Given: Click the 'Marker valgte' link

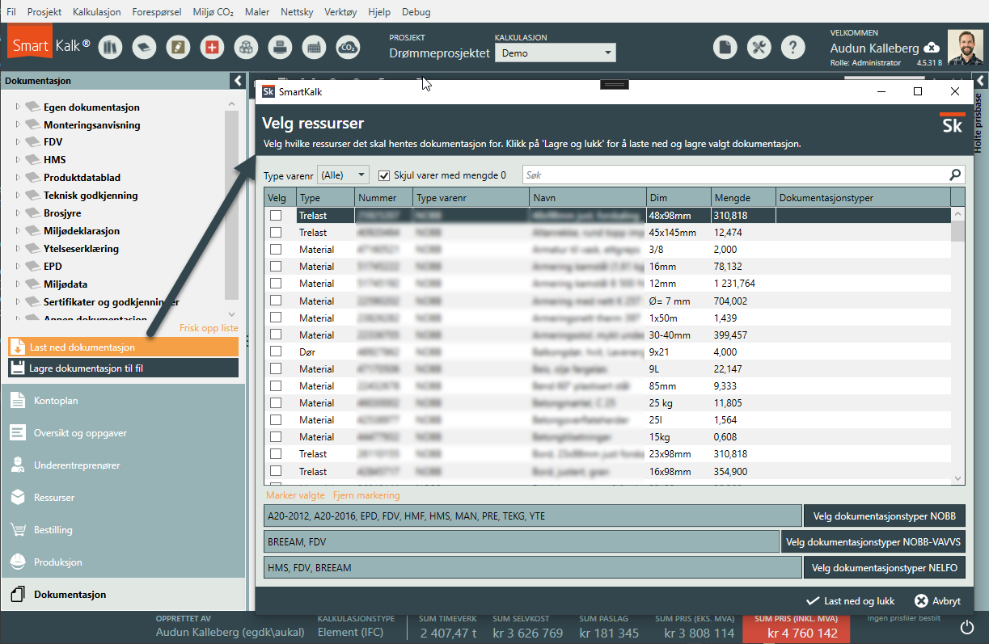Looking at the screenshot, I should [295, 495].
